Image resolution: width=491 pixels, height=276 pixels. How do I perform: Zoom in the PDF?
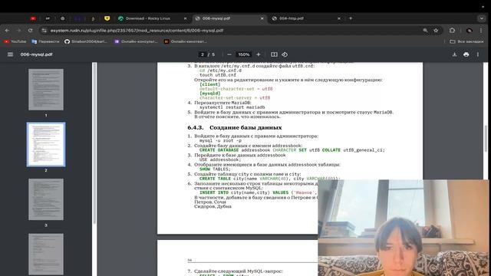[x=259, y=54]
